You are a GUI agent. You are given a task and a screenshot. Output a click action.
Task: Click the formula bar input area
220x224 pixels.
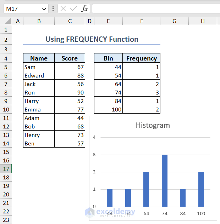click(156, 9)
